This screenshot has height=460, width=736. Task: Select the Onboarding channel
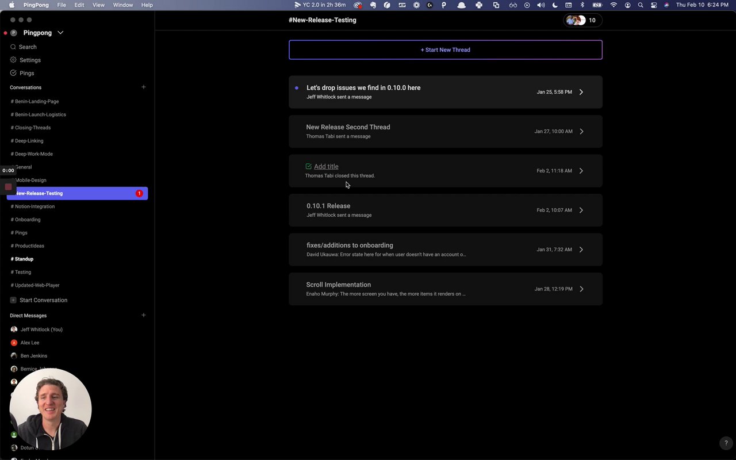click(25, 220)
